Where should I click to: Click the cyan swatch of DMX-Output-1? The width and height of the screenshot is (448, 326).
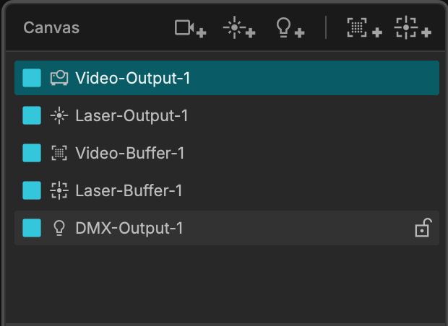coord(32,228)
